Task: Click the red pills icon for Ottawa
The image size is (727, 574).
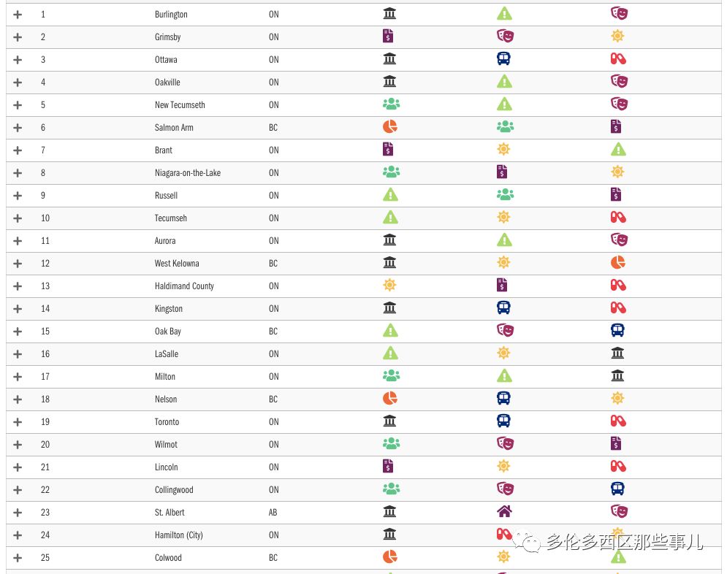Action: (x=618, y=58)
